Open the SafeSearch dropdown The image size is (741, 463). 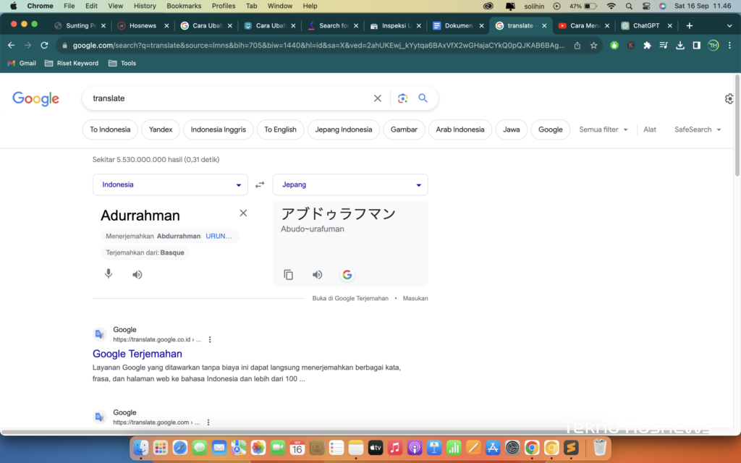coord(698,129)
